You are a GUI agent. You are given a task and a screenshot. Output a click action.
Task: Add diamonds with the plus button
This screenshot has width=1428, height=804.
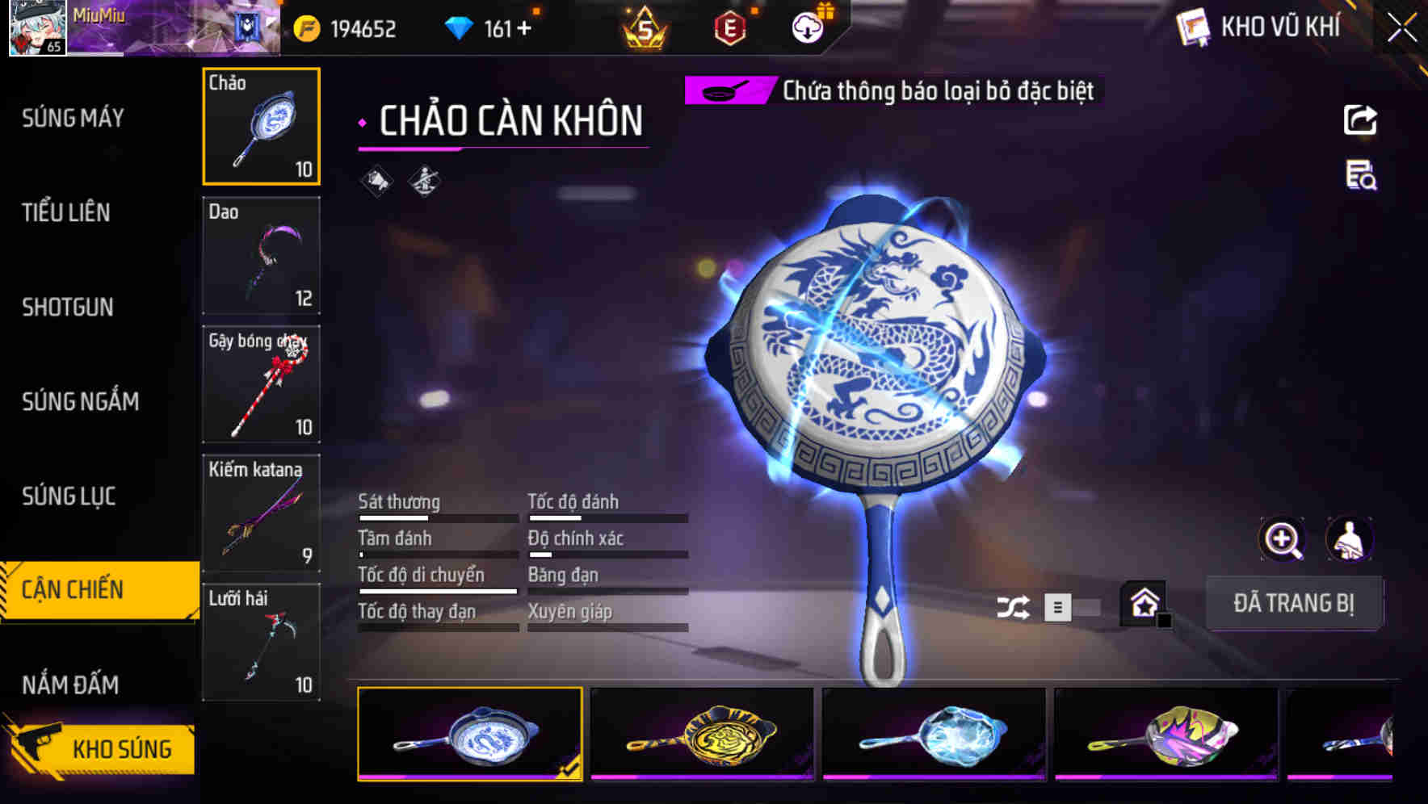tap(524, 29)
